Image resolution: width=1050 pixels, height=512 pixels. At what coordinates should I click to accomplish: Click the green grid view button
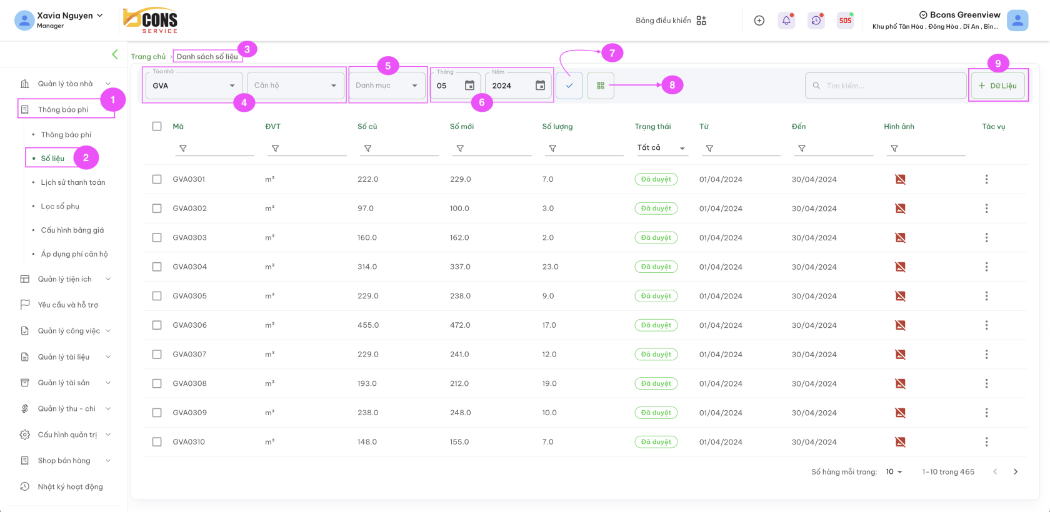pyautogui.click(x=601, y=86)
